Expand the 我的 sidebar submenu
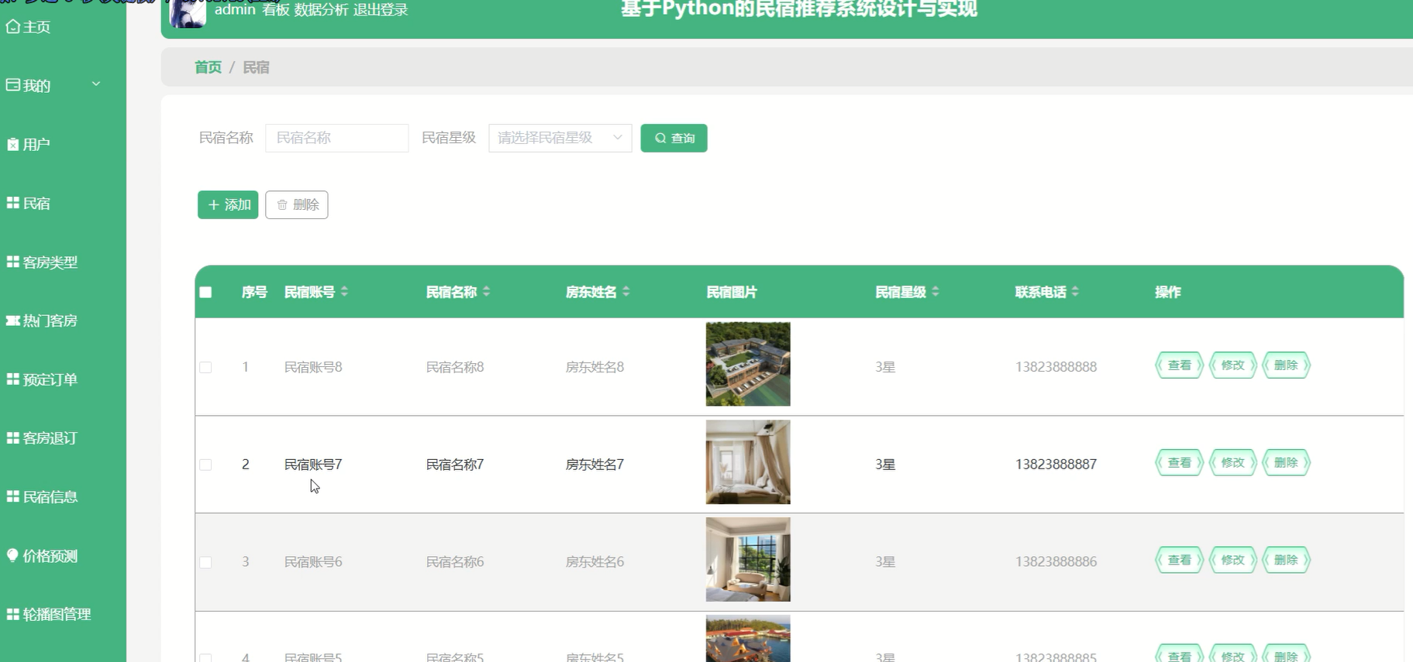 (x=96, y=84)
